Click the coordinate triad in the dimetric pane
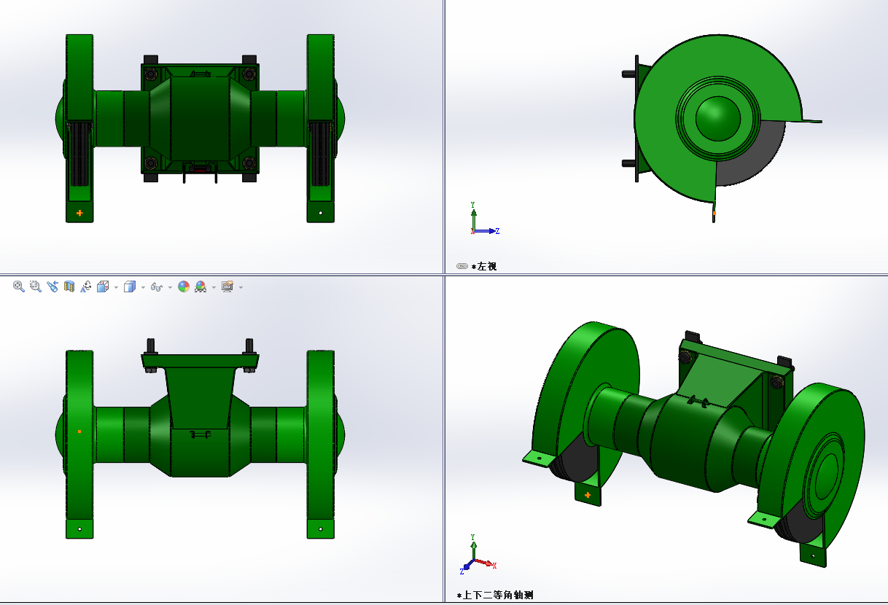Screen dimensions: 888x605 point(480,555)
